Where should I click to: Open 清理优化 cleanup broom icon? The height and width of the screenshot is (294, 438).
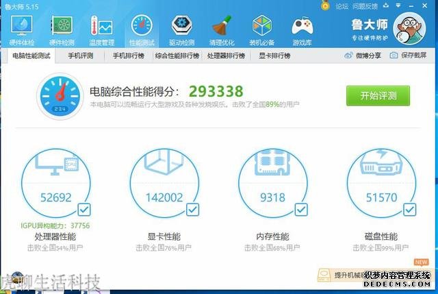click(222, 30)
